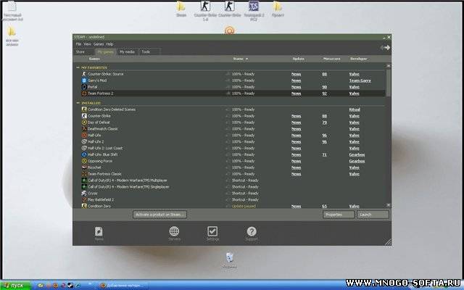Open Gearbox link for Half-Life: Blue Shift
Screen dimensions: 464x290
[x=357, y=154]
